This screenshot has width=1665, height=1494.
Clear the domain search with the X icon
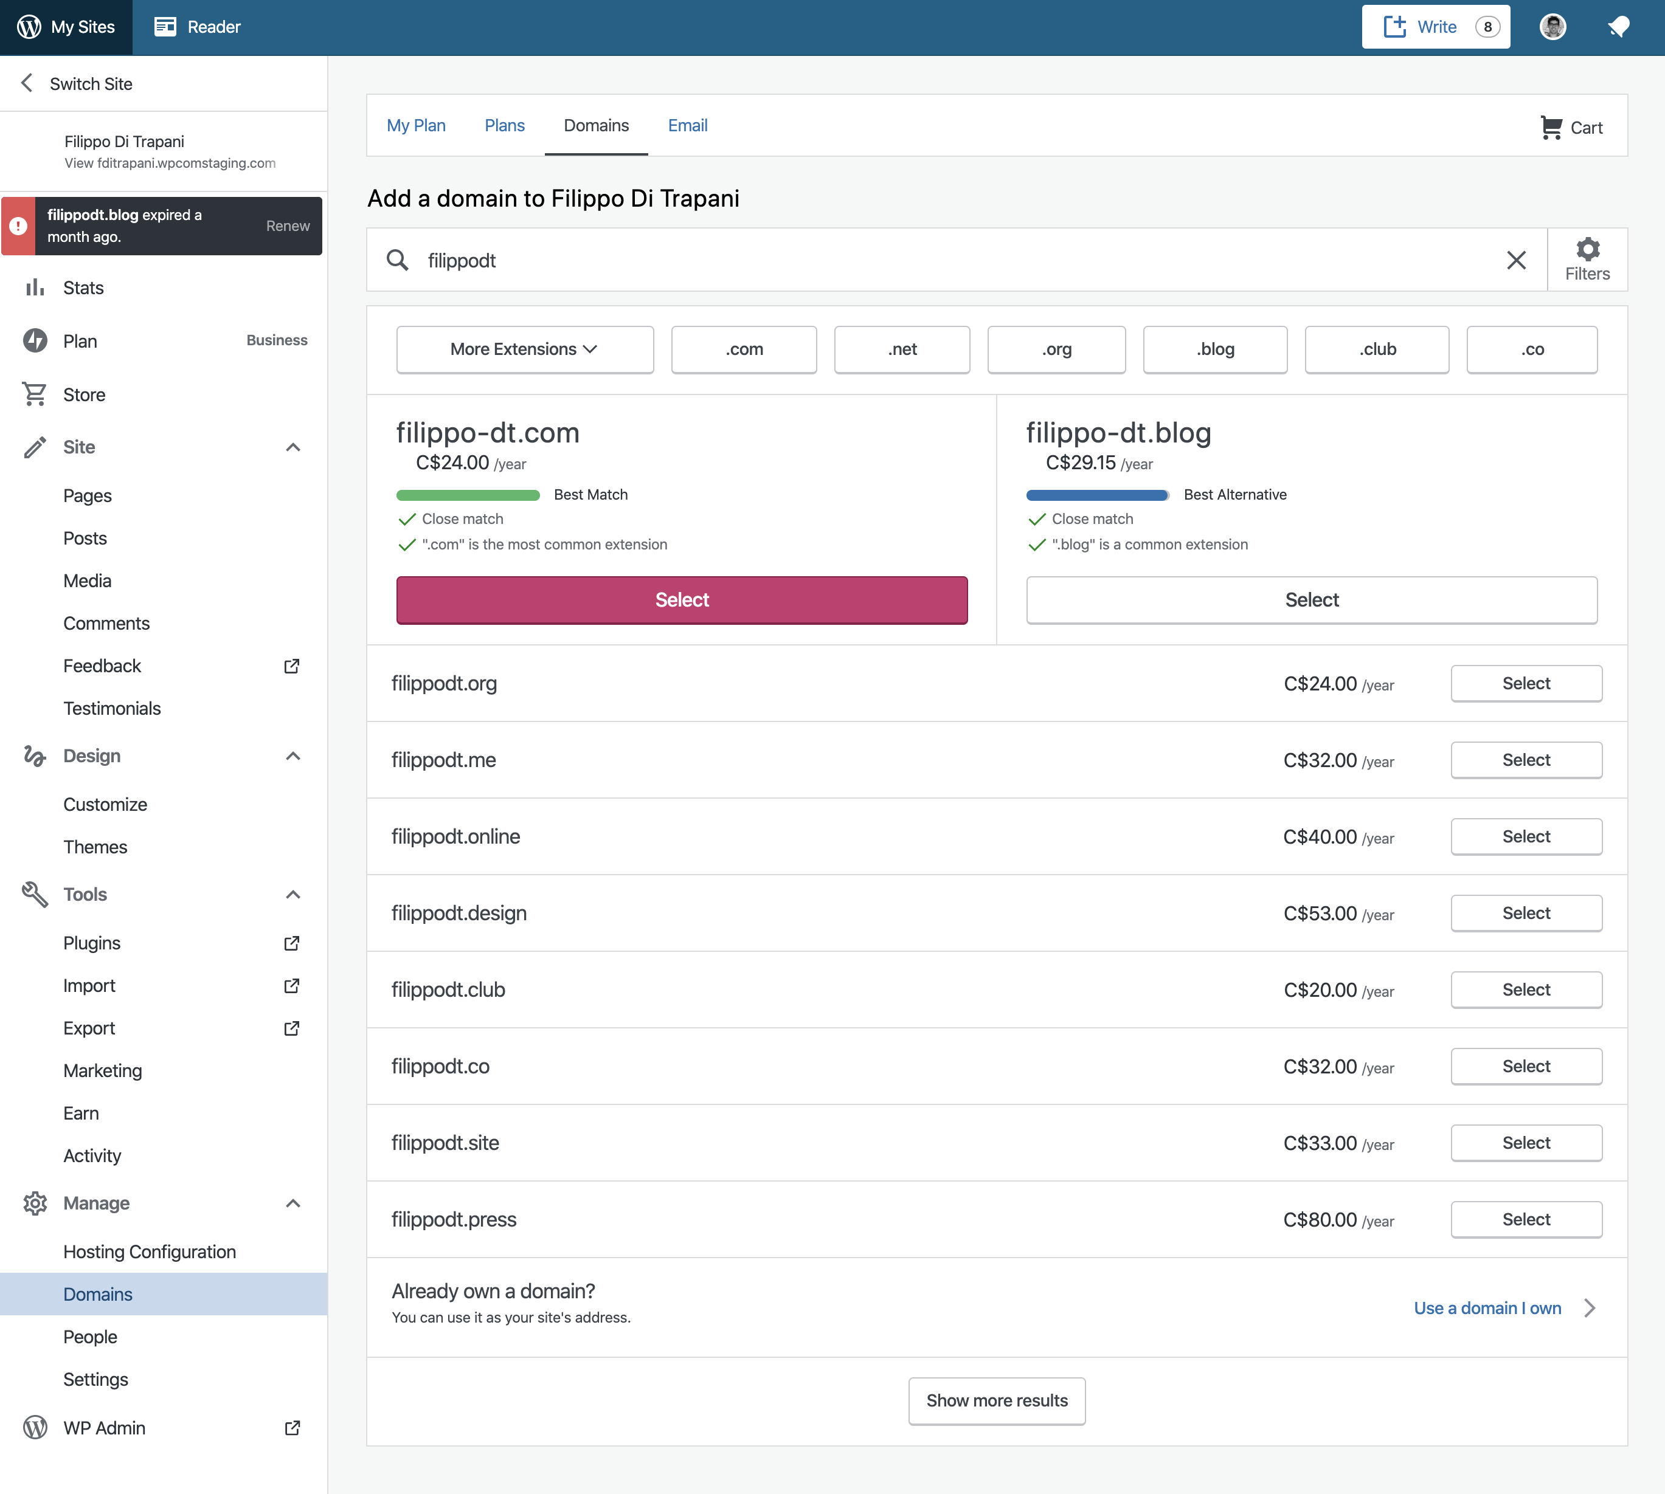pos(1515,260)
